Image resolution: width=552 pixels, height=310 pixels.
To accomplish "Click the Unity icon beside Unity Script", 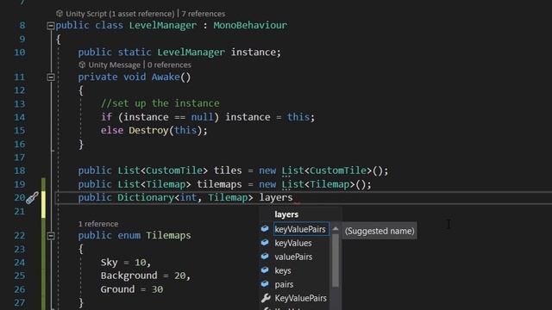I will [x=60, y=14].
